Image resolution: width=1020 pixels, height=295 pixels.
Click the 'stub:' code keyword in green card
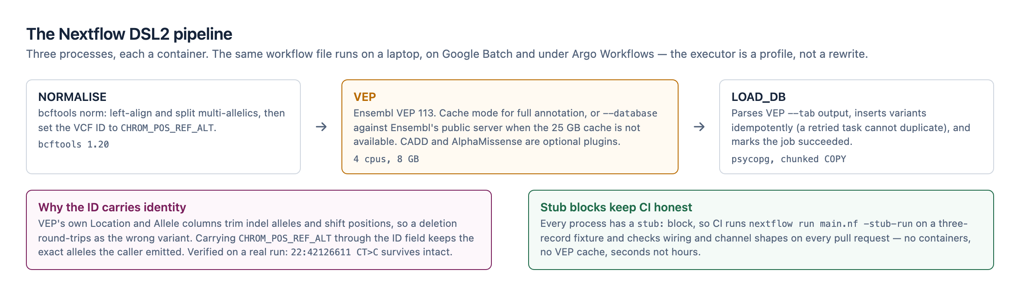(651, 224)
